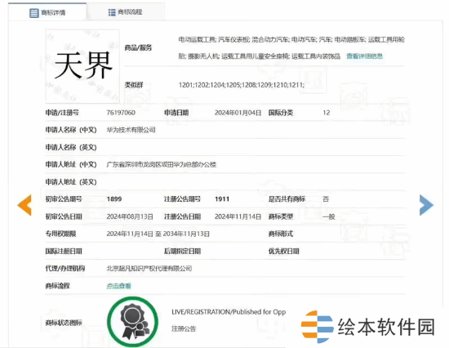The height and width of the screenshot is (348, 449).
Task: Click the 商标状态图标 field label
Action: [x=64, y=323]
